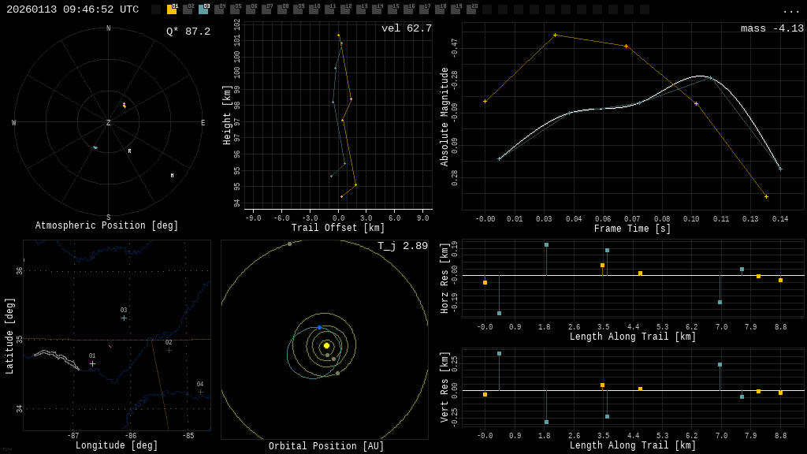Click the UTC timestamp at top left
The height and width of the screenshot is (454, 807).
pos(73,9)
